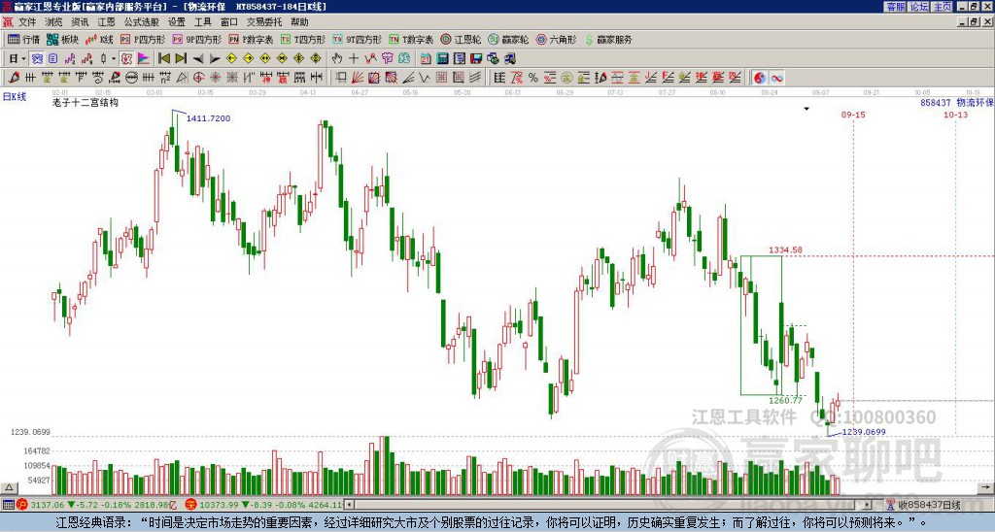The width and height of the screenshot is (995, 532).
Task: Open the 江恩轮 Gann wheel
Action: pos(461,39)
